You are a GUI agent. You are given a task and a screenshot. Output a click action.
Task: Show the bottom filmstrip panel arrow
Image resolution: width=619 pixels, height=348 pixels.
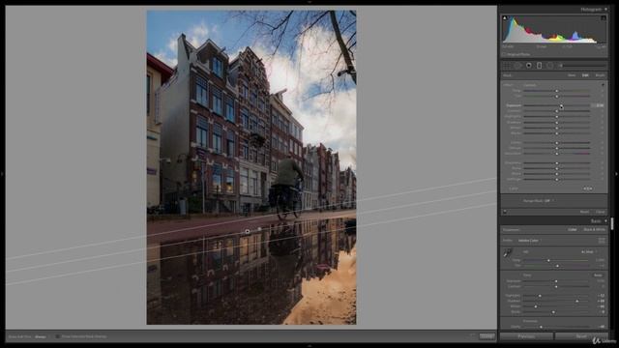point(309,346)
